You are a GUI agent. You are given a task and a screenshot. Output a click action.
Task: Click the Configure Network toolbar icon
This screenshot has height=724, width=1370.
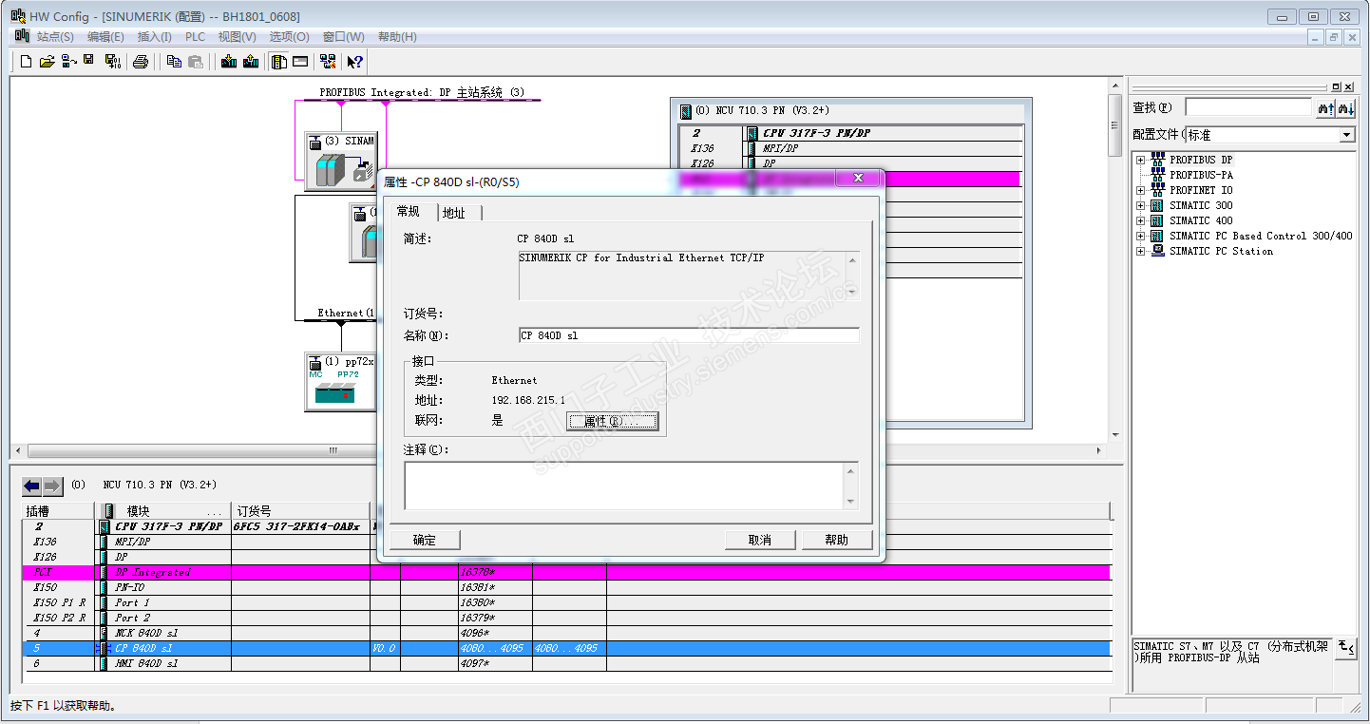tap(328, 62)
